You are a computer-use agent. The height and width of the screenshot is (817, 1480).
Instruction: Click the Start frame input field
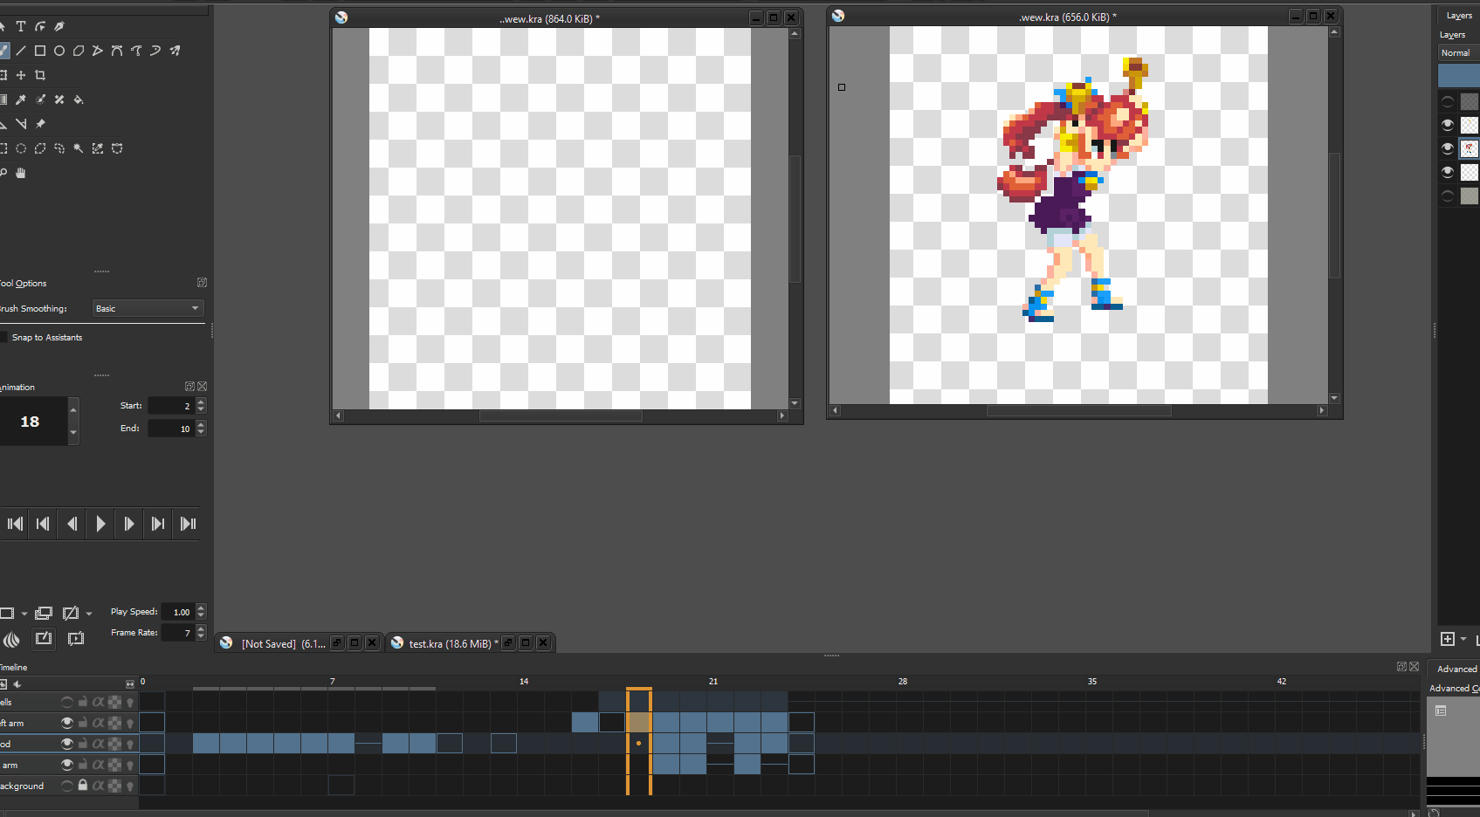171,406
